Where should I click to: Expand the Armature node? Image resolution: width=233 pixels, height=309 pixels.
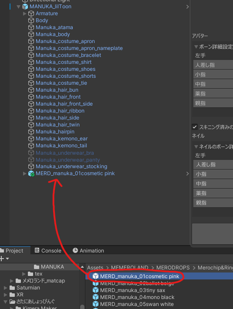point(25,13)
